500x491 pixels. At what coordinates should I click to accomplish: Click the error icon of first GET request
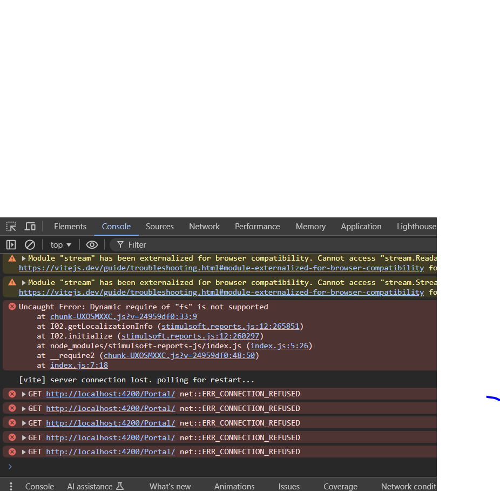coord(12,394)
